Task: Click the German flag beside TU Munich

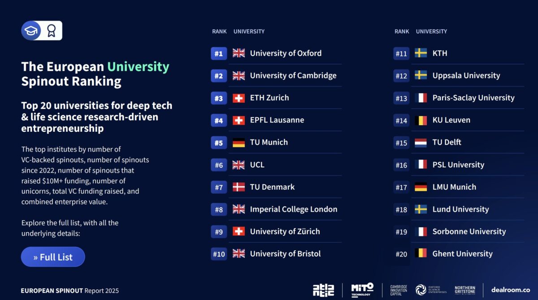Action: coord(239,142)
